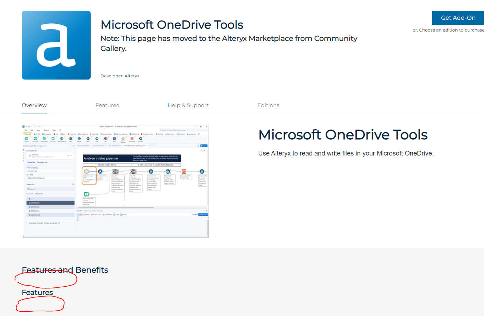Select the Data Cleansing tool icon
Image resolution: width=484 pixels, height=316 pixels.
[62, 139]
